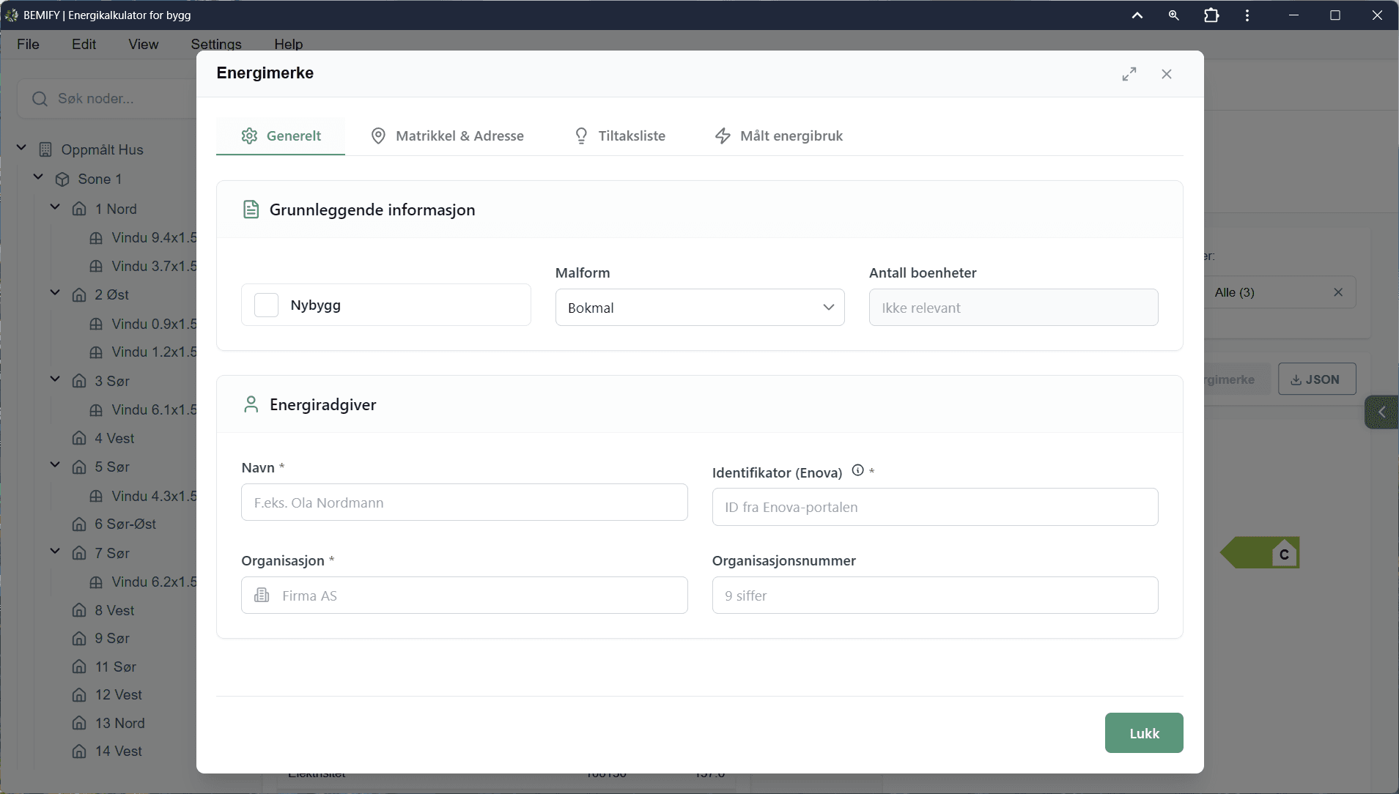This screenshot has width=1399, height=794.
Task: Click the JSON download button
Action: click(1316, 379)
